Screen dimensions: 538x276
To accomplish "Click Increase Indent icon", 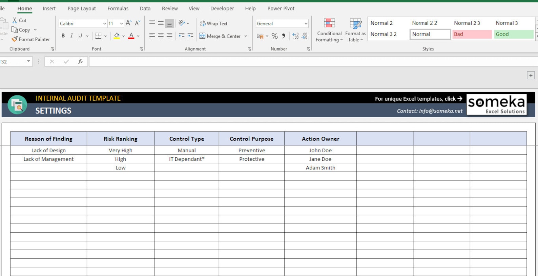I will tap(190, 36).
